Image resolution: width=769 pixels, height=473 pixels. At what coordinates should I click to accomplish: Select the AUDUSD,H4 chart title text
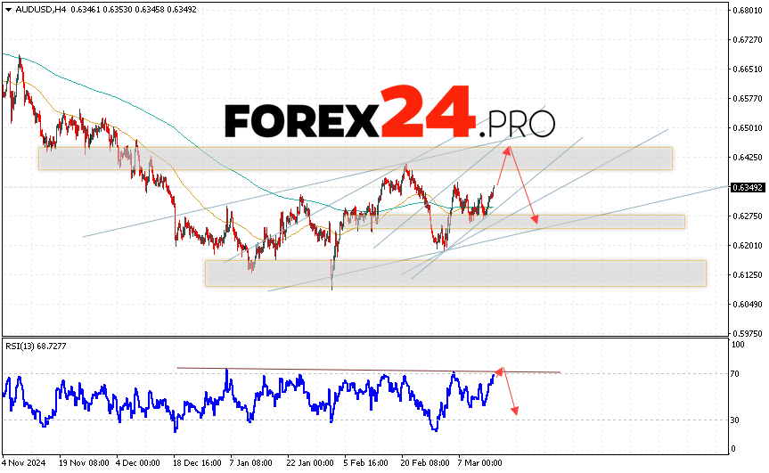[32, 9]
